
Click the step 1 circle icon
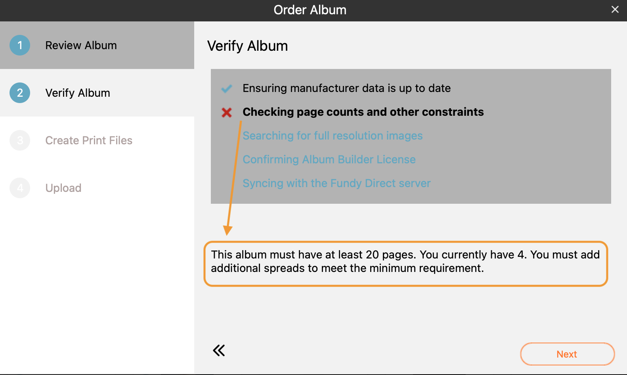click(x=20, y=45)
